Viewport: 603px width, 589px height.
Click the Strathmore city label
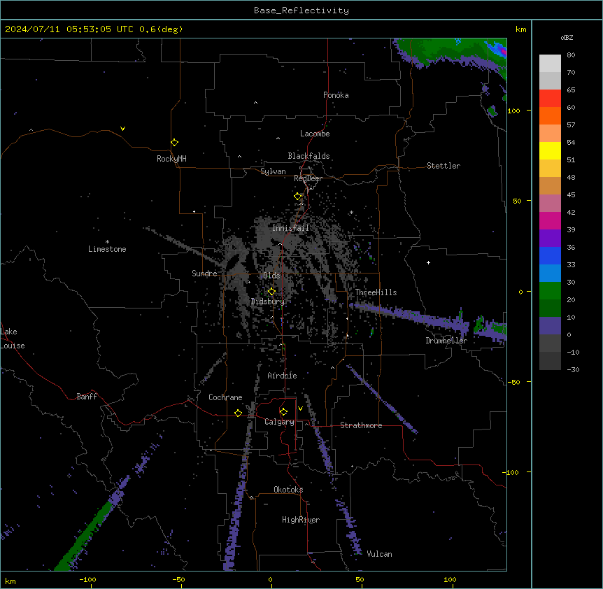pyautogui.click(x=361, y=425)
